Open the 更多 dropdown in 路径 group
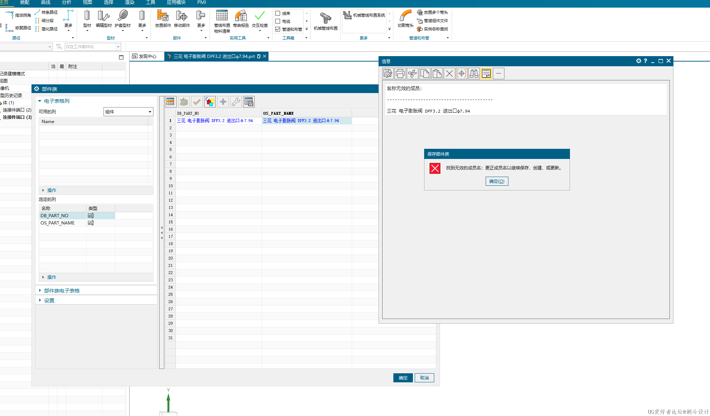 (68, 21)
